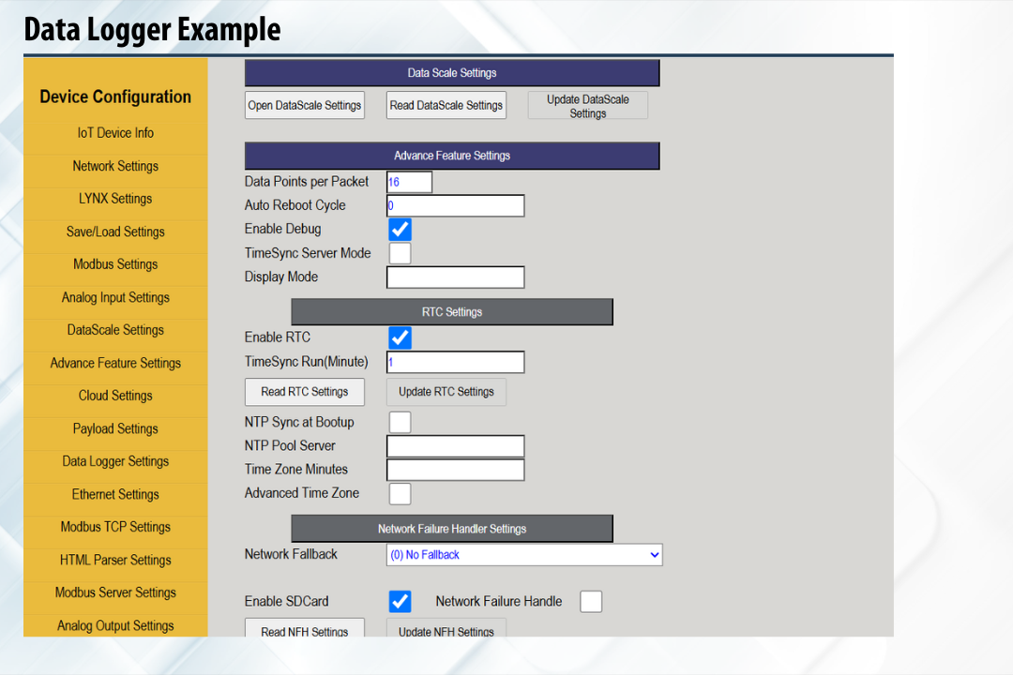Go to Network Settings in sidebar
1013x675 pixels.
pos(115,166)
